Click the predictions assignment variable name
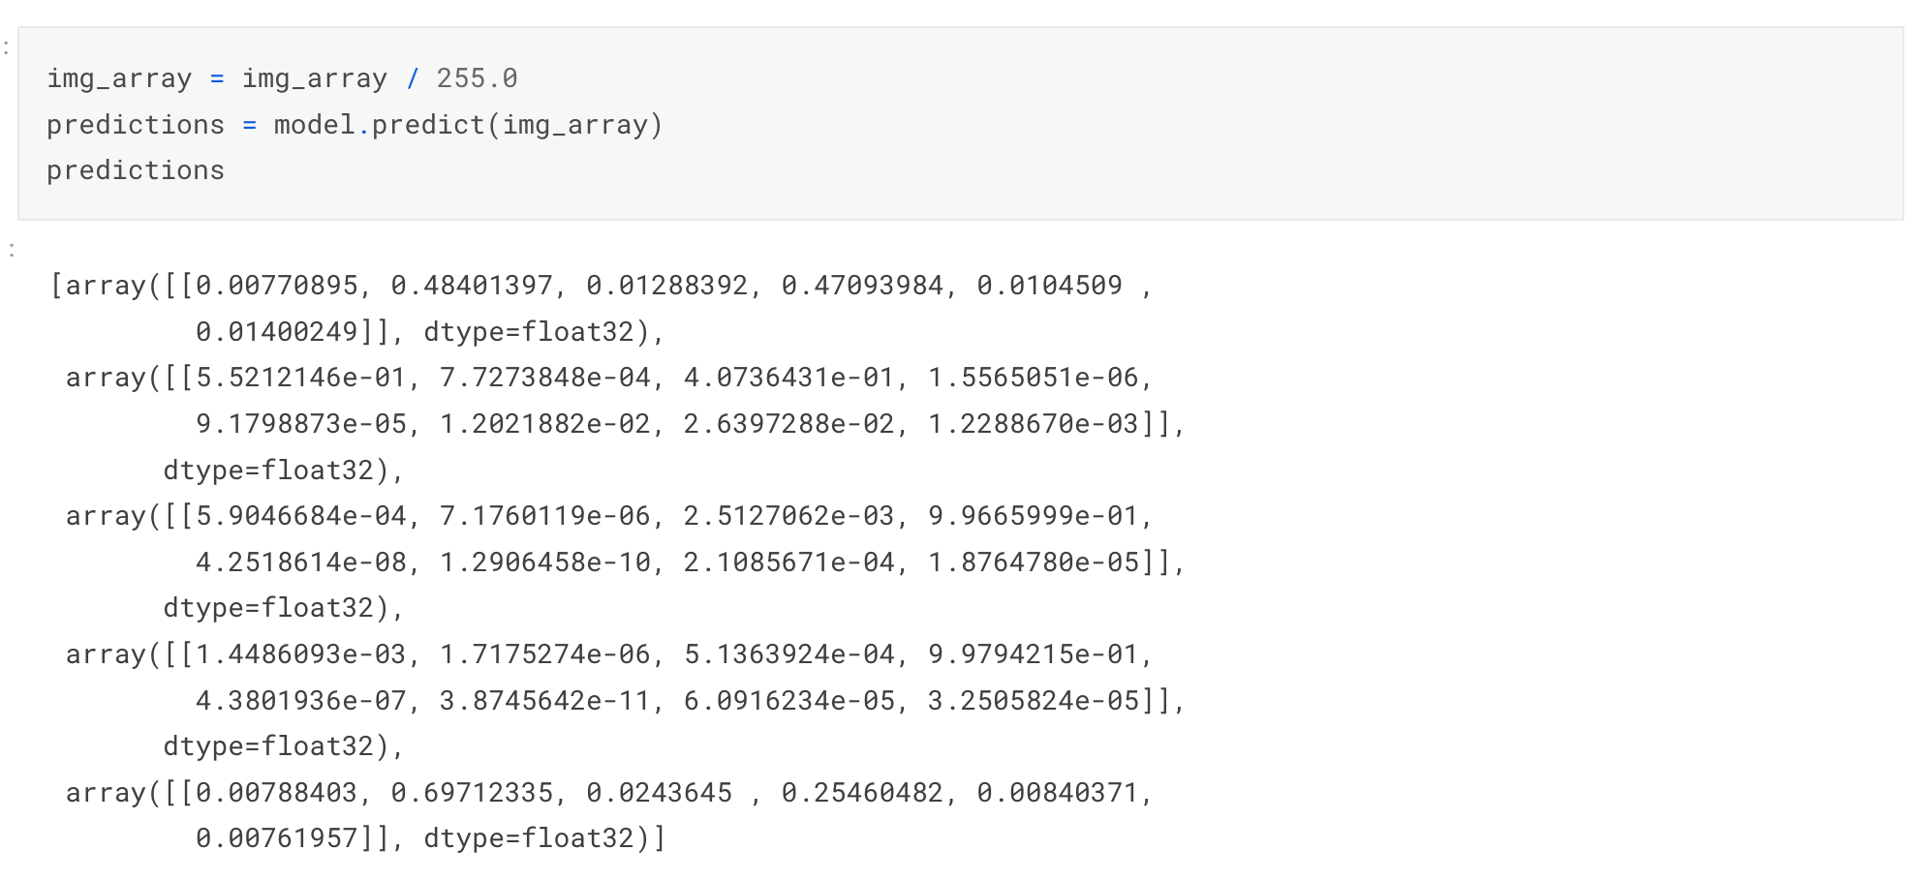The image size is (1916, 881). coord(136,125)
